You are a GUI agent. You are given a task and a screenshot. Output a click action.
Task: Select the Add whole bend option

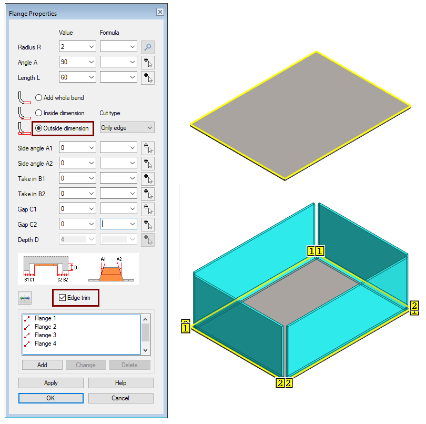click(x=38, y=98)
